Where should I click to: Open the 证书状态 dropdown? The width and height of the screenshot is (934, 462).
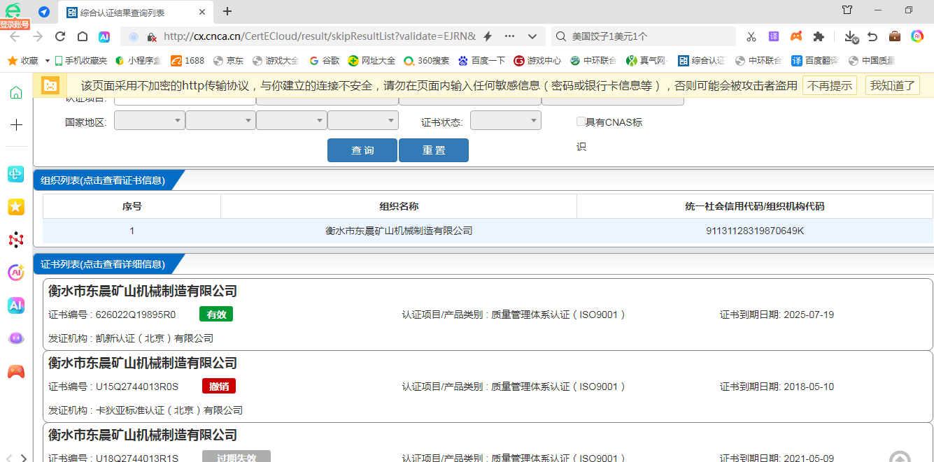click(506, 121)
